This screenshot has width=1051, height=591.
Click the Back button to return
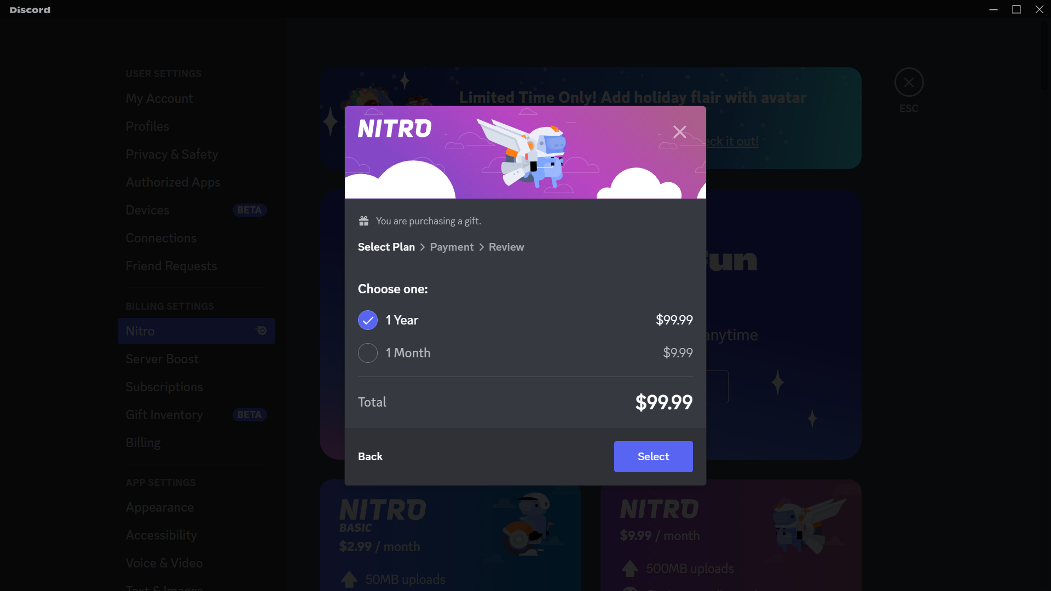(370, 456)
